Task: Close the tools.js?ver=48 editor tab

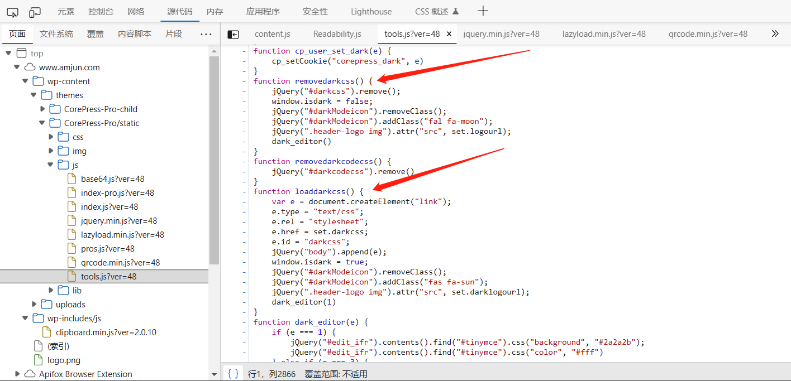Action: 449,34
